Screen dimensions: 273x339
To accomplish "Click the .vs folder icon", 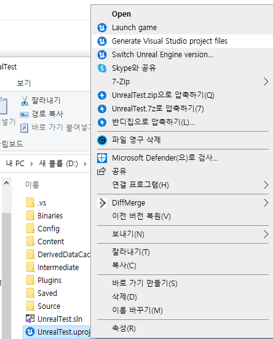I will pos(30,203).
